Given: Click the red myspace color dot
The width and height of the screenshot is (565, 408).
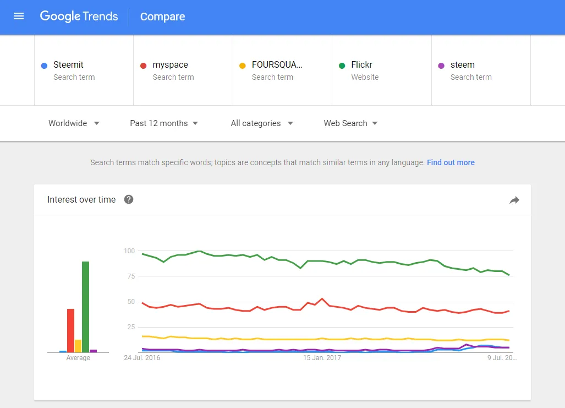Looking at the screenshot, I should [x=144, y=66].
